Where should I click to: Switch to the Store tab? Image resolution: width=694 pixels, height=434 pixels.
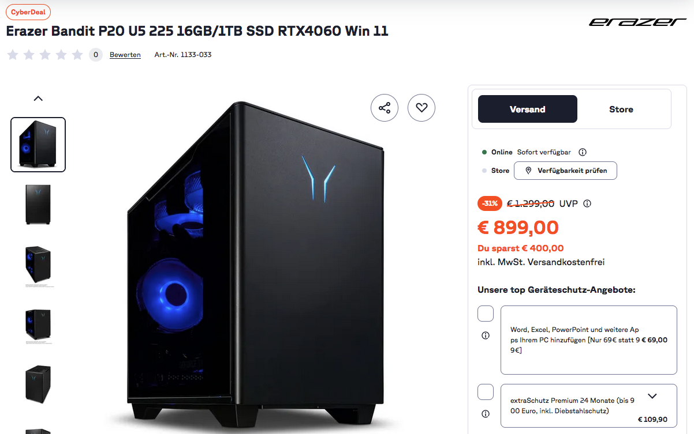pyautogui.click(x=621, y=109)
